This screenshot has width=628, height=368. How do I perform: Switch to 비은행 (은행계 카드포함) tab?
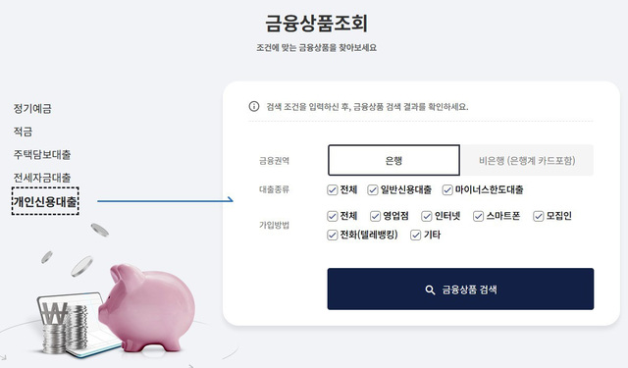click(x=527, y=160)
